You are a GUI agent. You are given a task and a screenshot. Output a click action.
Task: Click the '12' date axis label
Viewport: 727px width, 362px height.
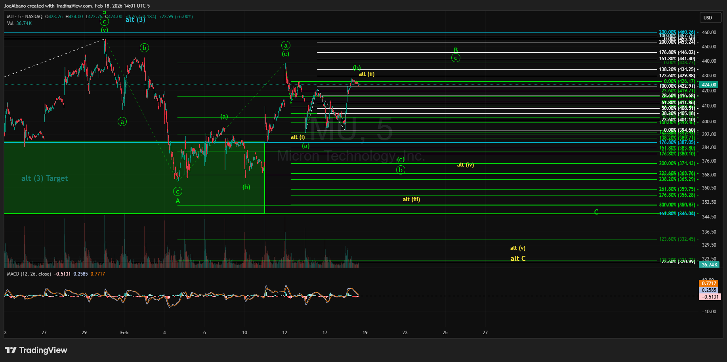[x=284, y=333]
